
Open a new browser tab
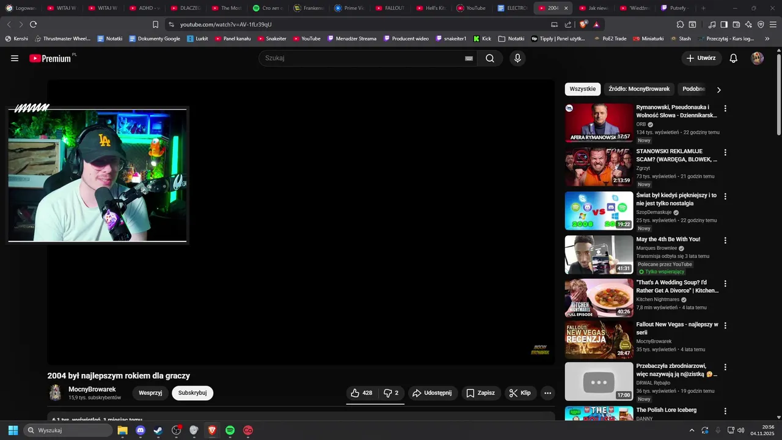tap(703, 8)
